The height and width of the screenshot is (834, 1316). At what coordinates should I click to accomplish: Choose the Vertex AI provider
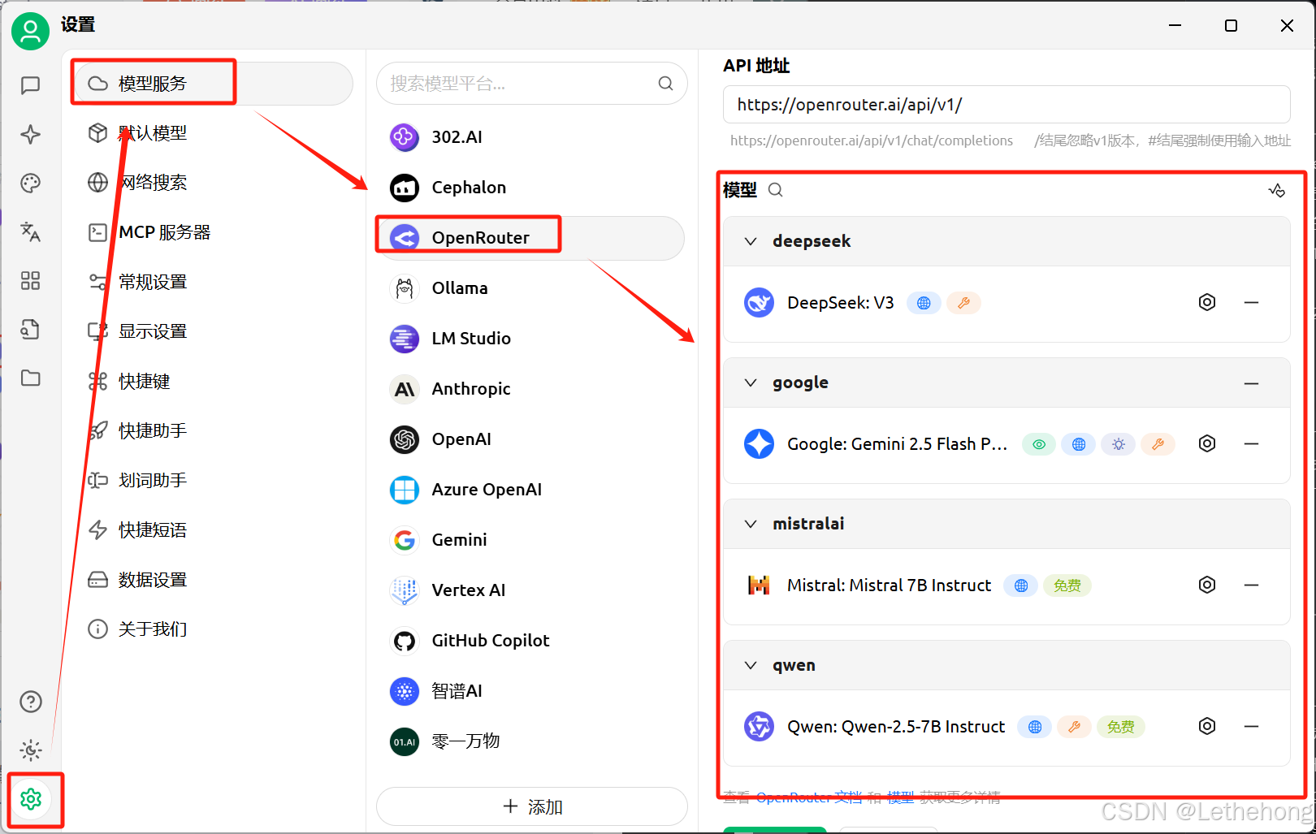pyautogui.click(x=532, y=590)
